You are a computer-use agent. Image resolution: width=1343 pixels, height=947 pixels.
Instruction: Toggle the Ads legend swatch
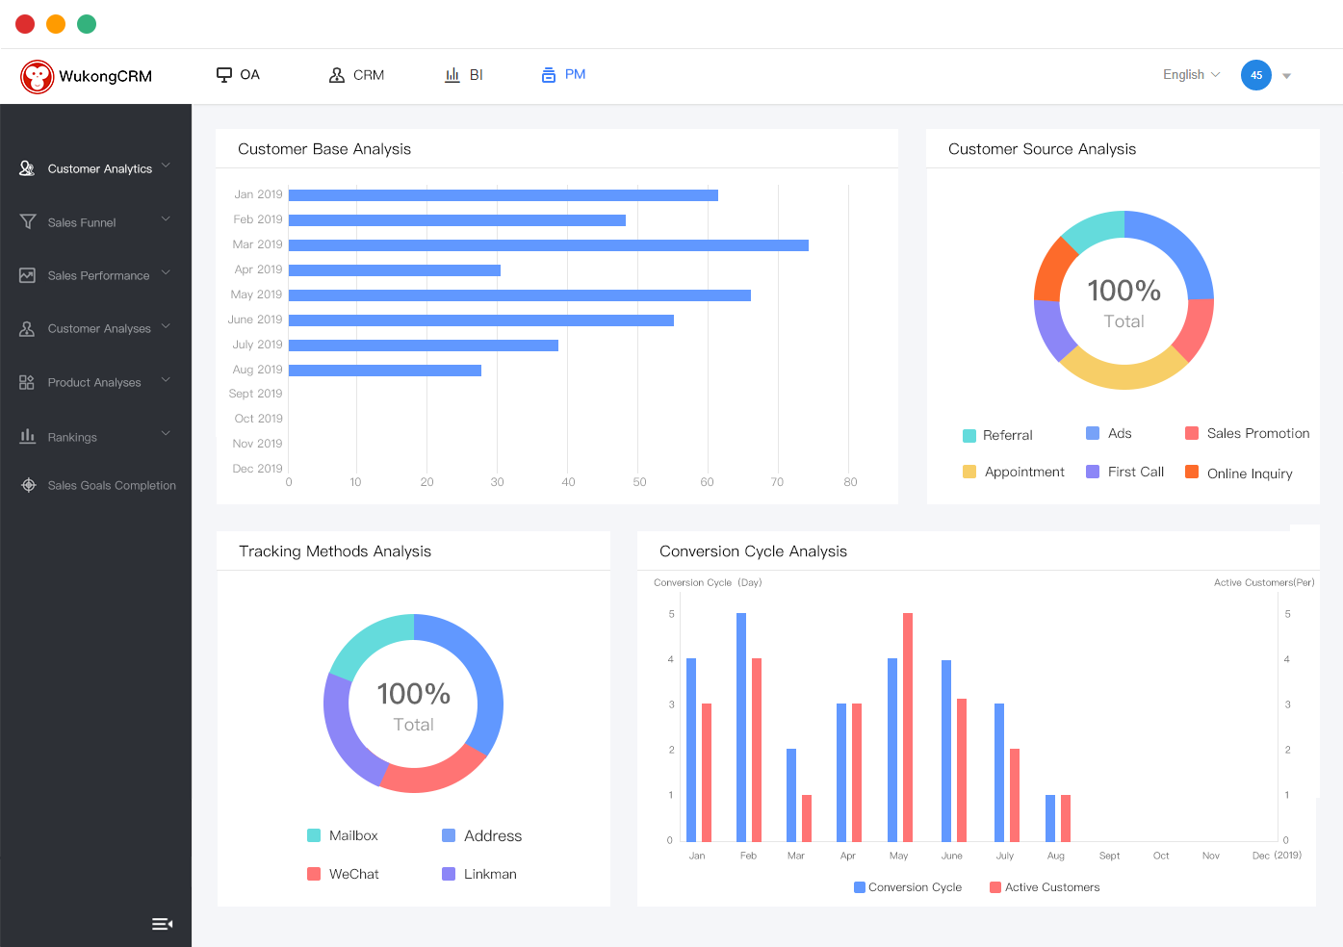1093,433
